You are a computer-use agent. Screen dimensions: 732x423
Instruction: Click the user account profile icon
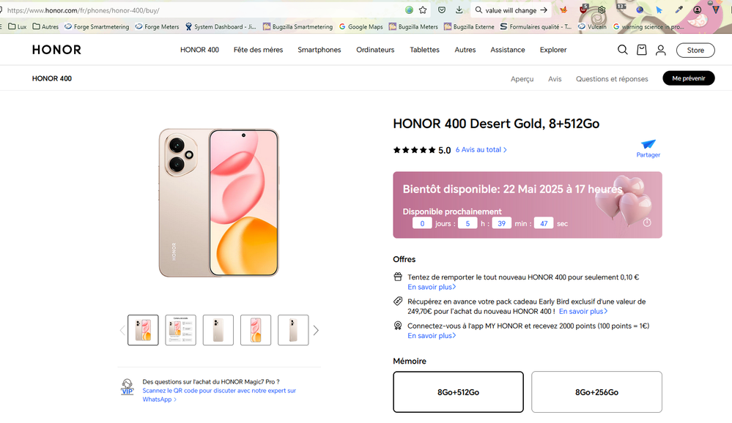(661, 50)
